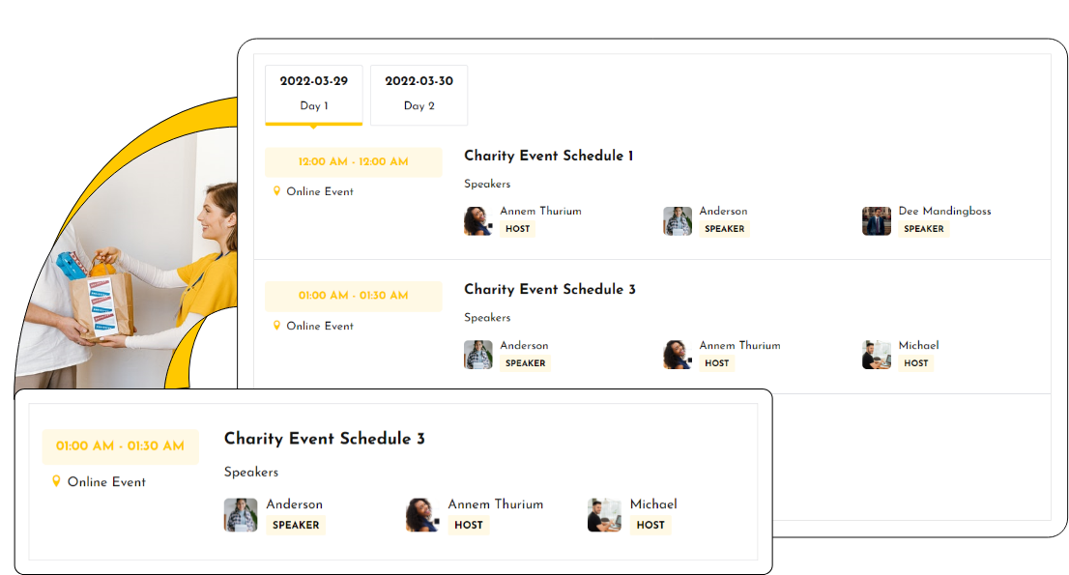Click Michael's avatar in the popup card
Viewport: 1069px width, 575px height.
point(604,515)
